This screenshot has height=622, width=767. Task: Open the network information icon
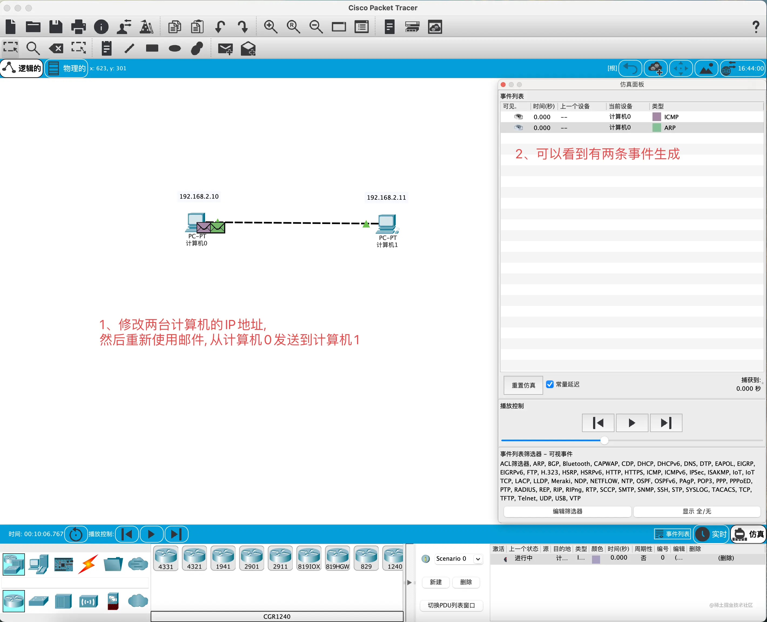pyautogui.click(x=101, y=27)
